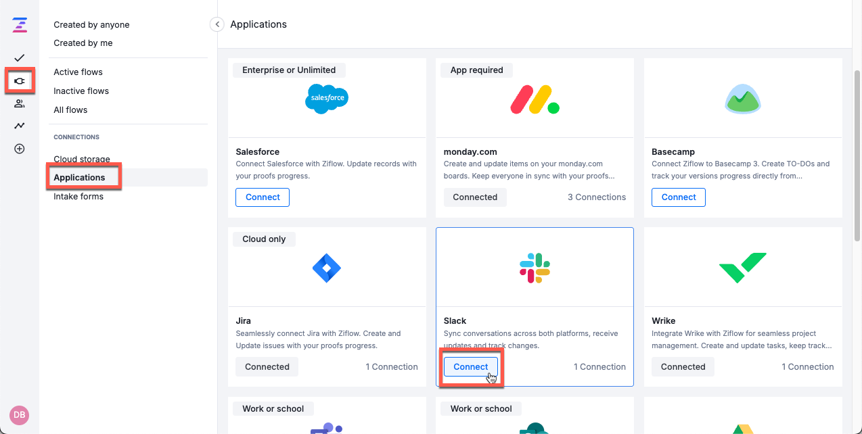The height and width of the screenshot is (434, 862).
Task: Click the people icon in the sidebar
Action: [19, 103]
